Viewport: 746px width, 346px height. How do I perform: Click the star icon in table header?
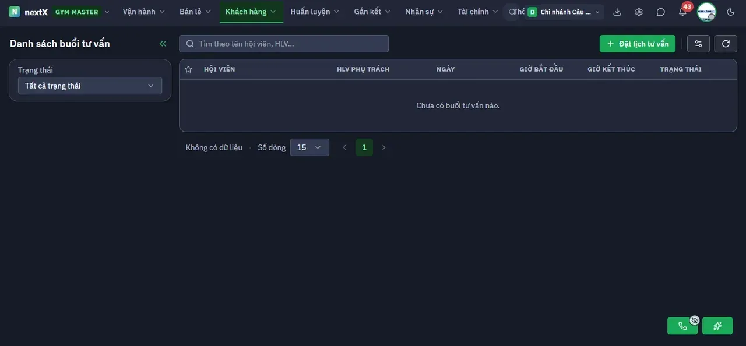[188, 69]
